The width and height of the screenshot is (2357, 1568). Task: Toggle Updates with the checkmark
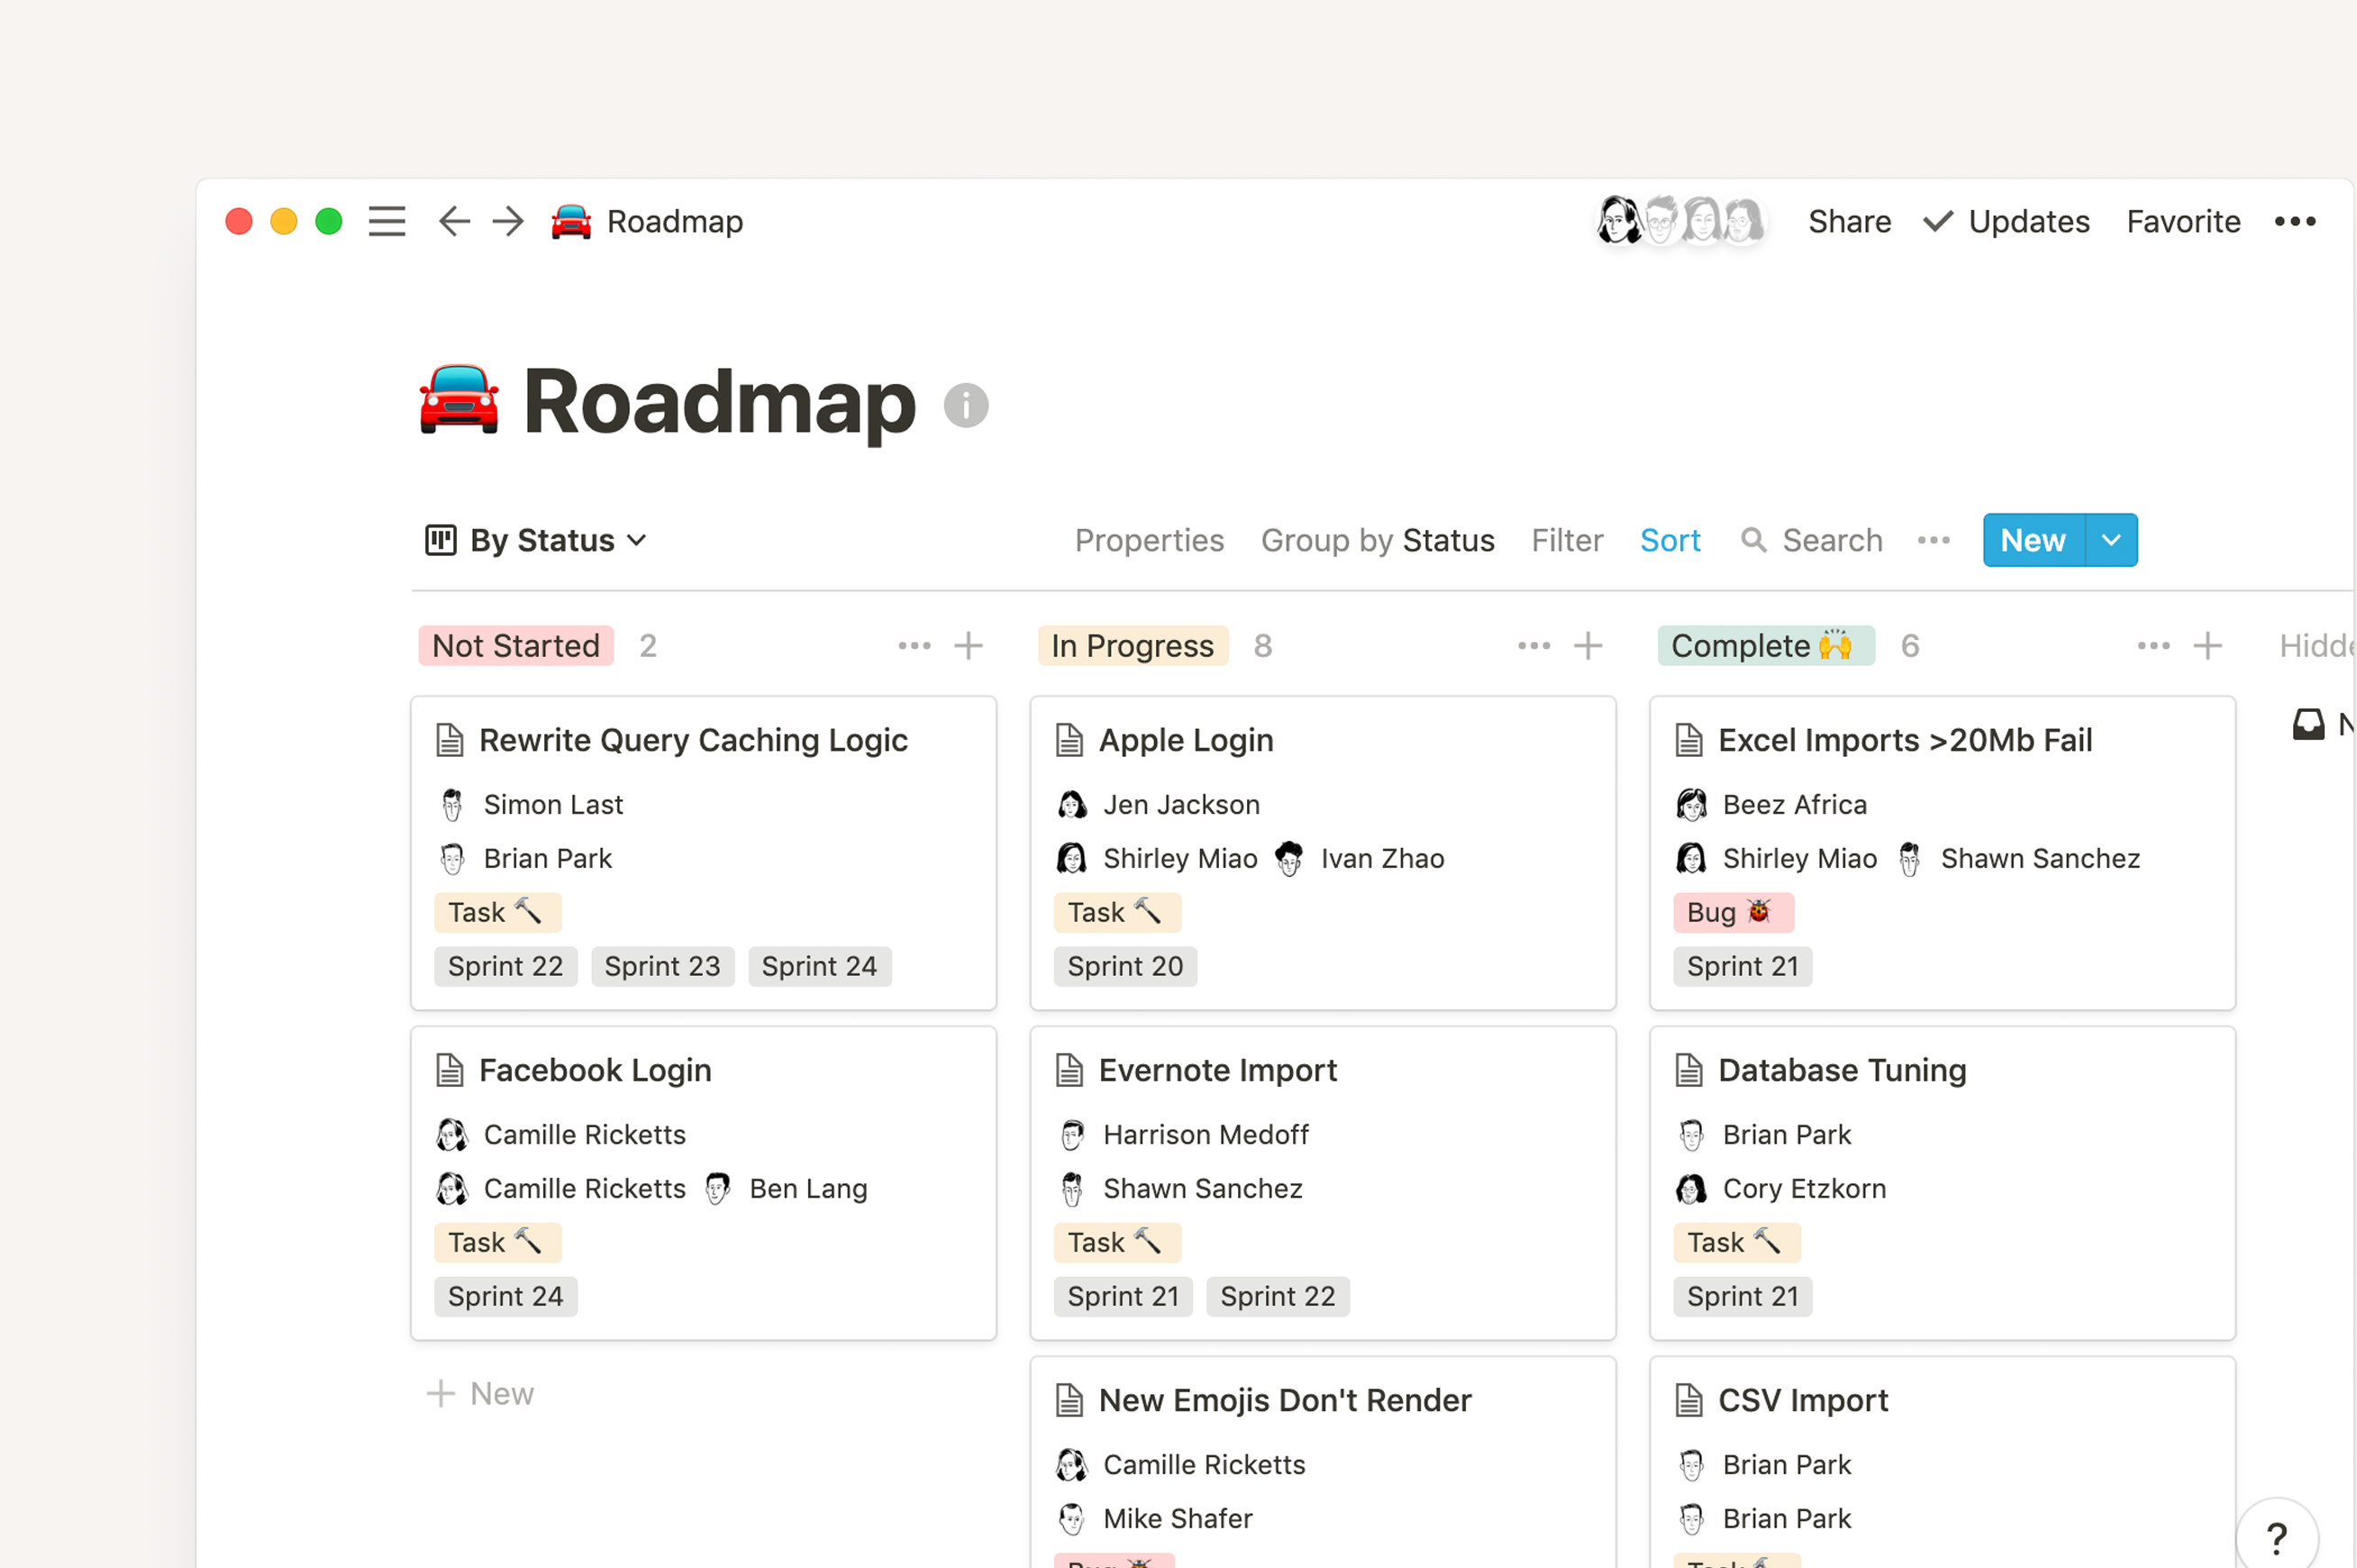(2007, 221)
